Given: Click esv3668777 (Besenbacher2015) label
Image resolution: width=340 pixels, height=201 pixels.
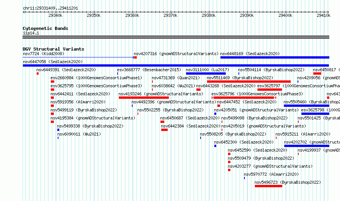Looking at the screenshot, I should coord(149,70).
